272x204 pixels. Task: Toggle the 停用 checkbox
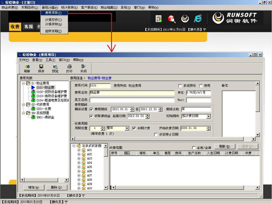point(201,86)
